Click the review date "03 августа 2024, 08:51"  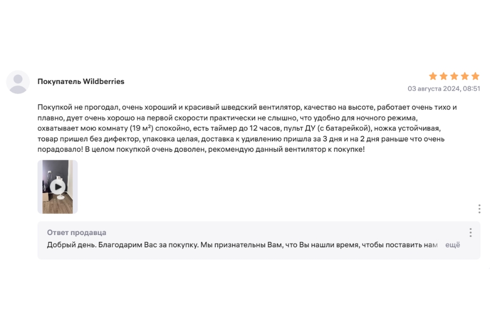coord(444,89)
